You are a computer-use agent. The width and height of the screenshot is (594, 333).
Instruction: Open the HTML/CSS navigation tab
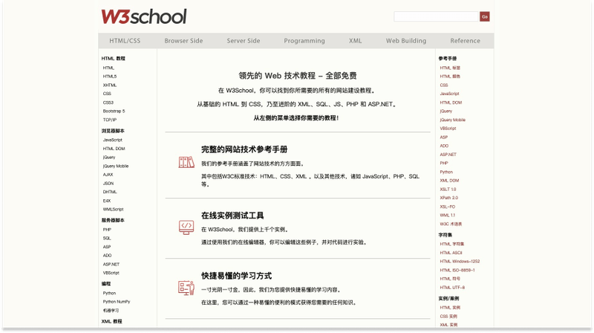click(125, 41)
